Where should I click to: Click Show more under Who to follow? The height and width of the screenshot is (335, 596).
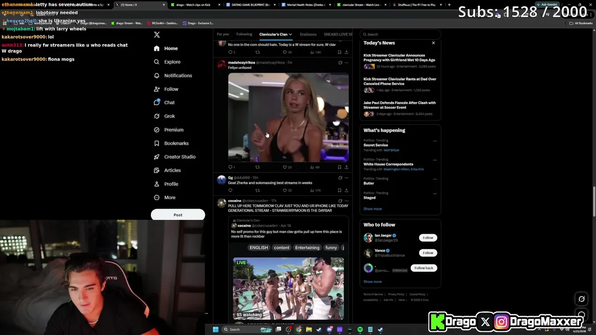pos(372,281)
